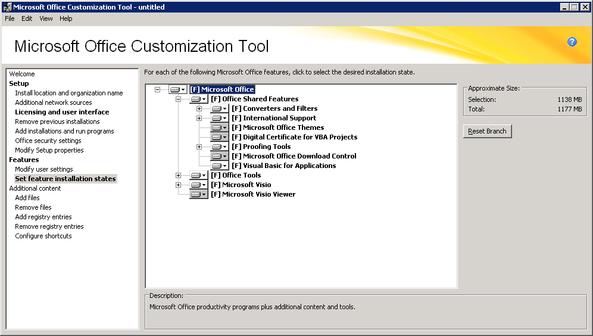Collapse the Microsoft Office root node
The height and width of the screenshot is (336, 593).
(x=157, y=90)
